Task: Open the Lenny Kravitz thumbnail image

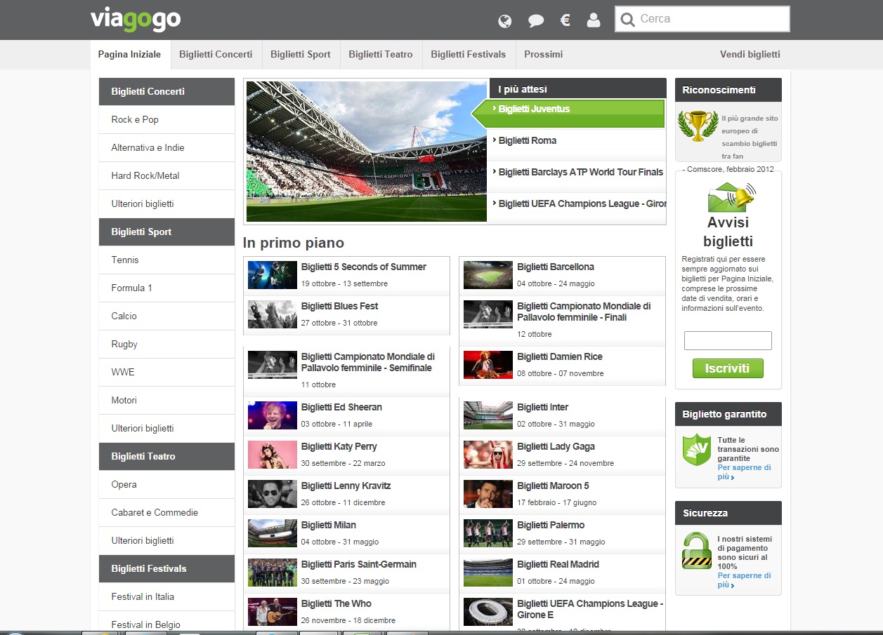Action: coord(273,494)
